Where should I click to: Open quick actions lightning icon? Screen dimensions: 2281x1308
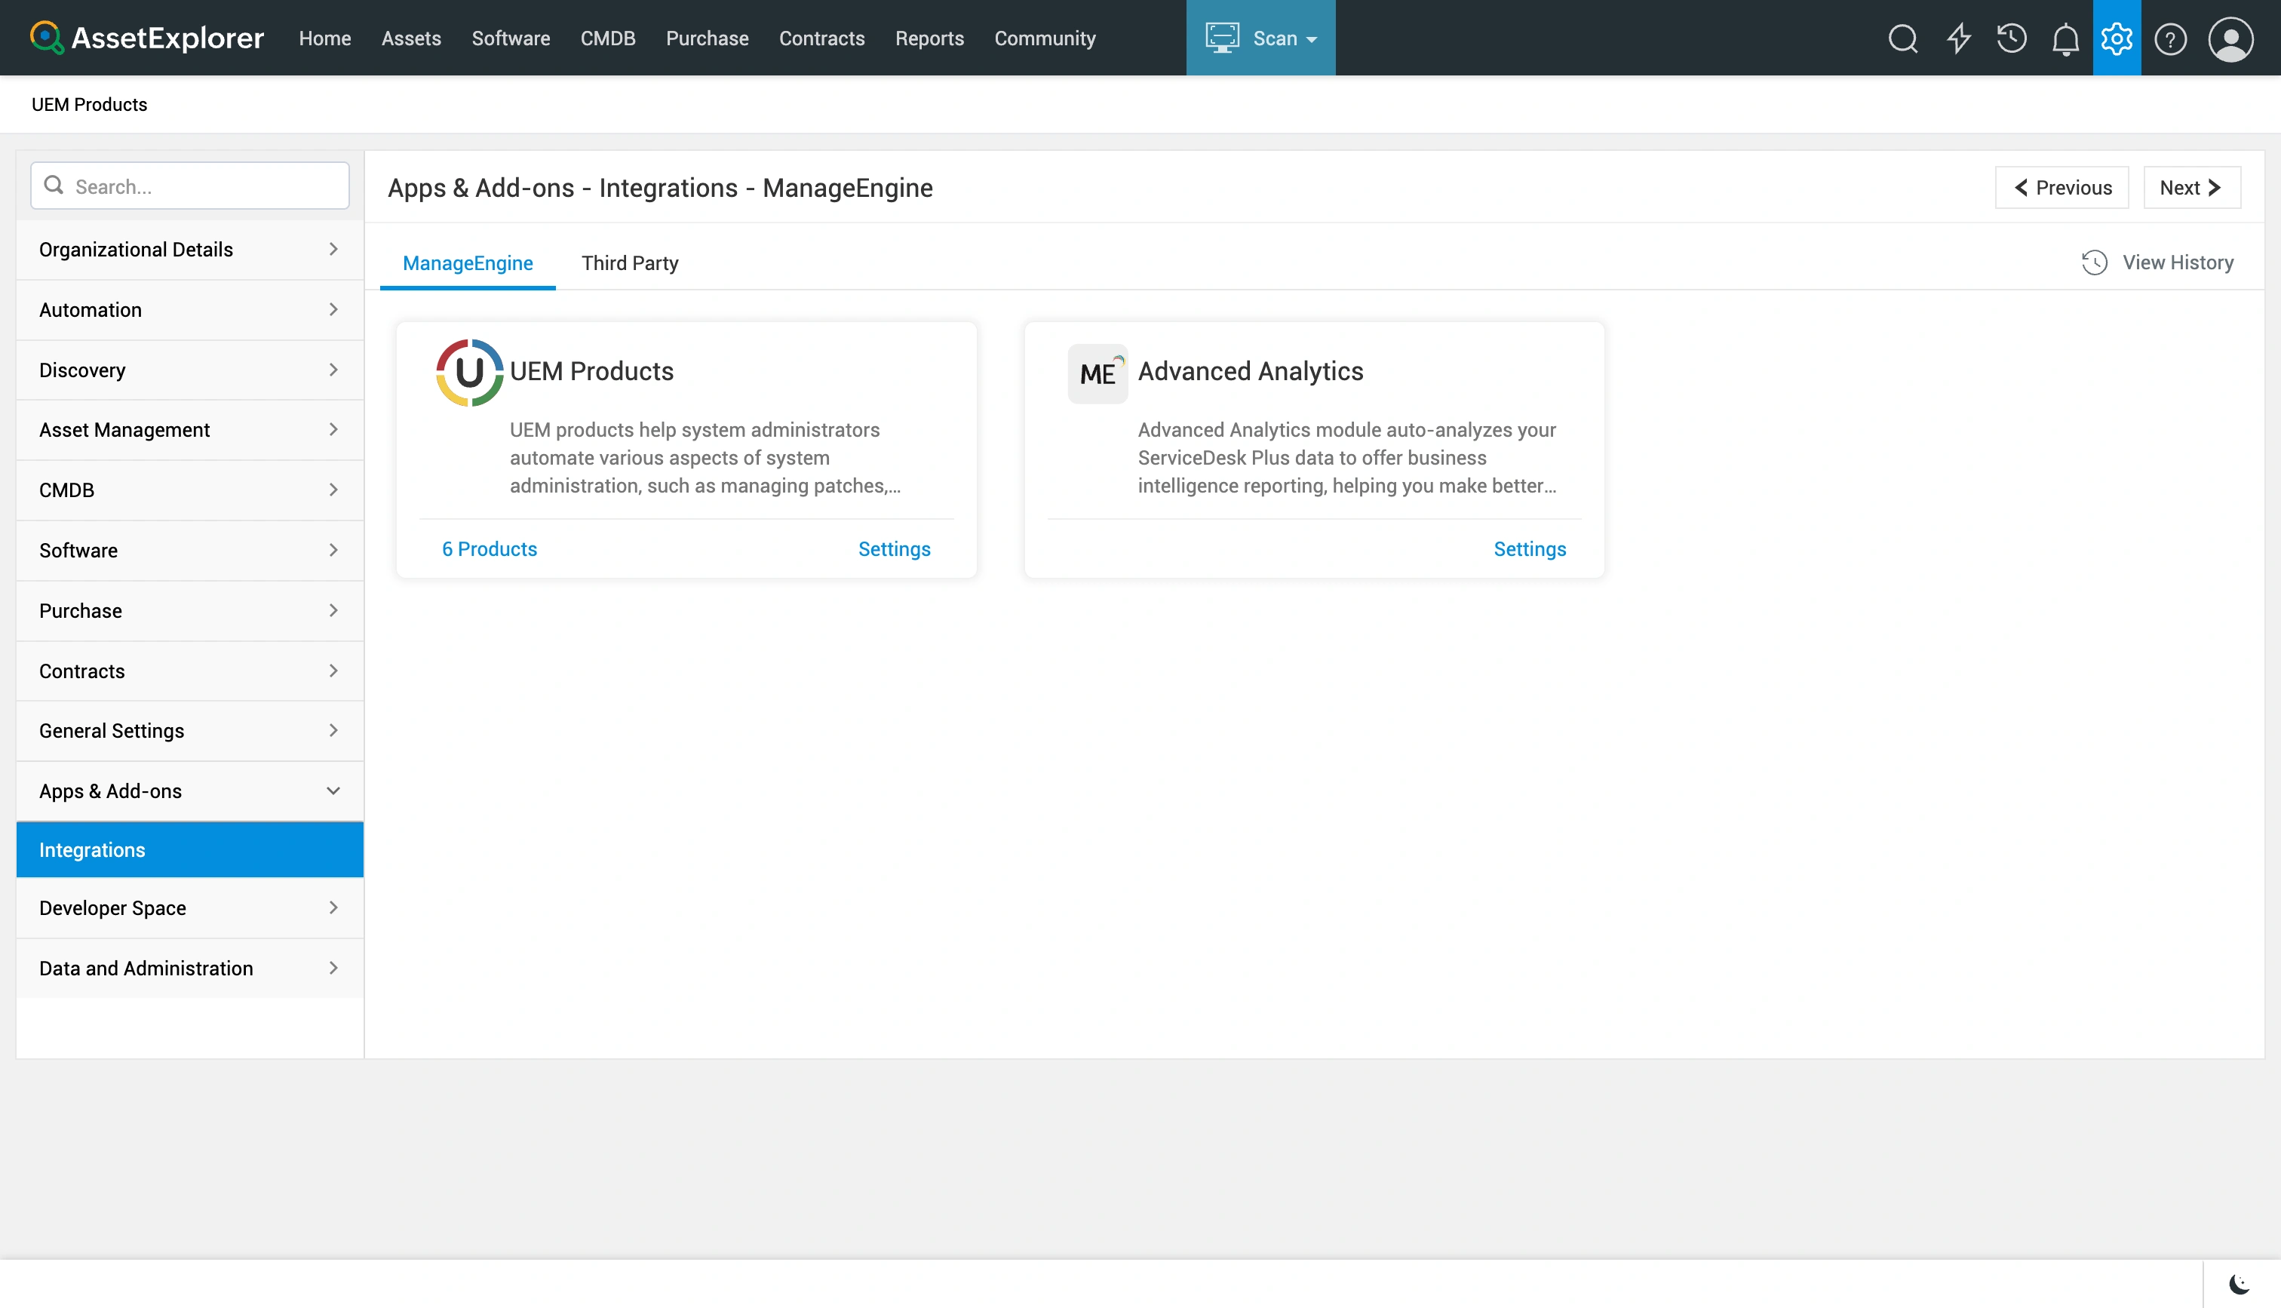[x=1957, y=38]
